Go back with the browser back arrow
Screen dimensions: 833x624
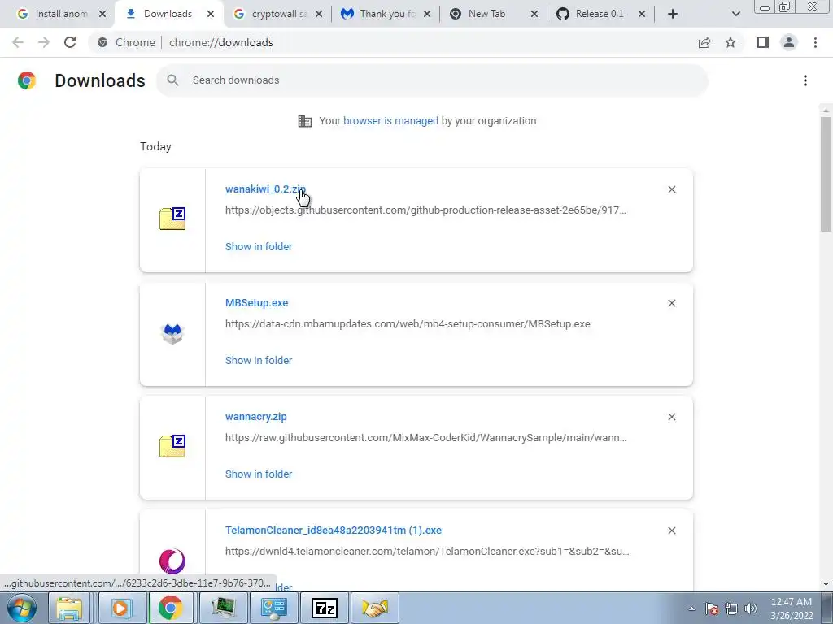pos(18,42)
